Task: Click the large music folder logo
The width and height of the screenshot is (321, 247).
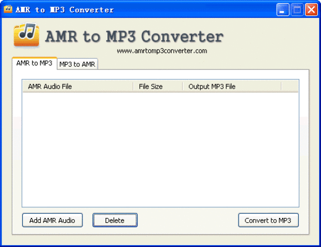Action: click(x=27, y=35)
